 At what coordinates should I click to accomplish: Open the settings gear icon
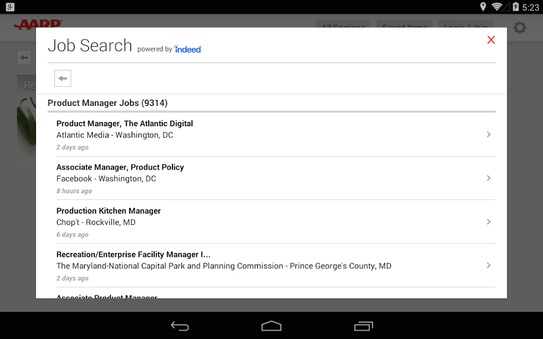click(520, 27)
